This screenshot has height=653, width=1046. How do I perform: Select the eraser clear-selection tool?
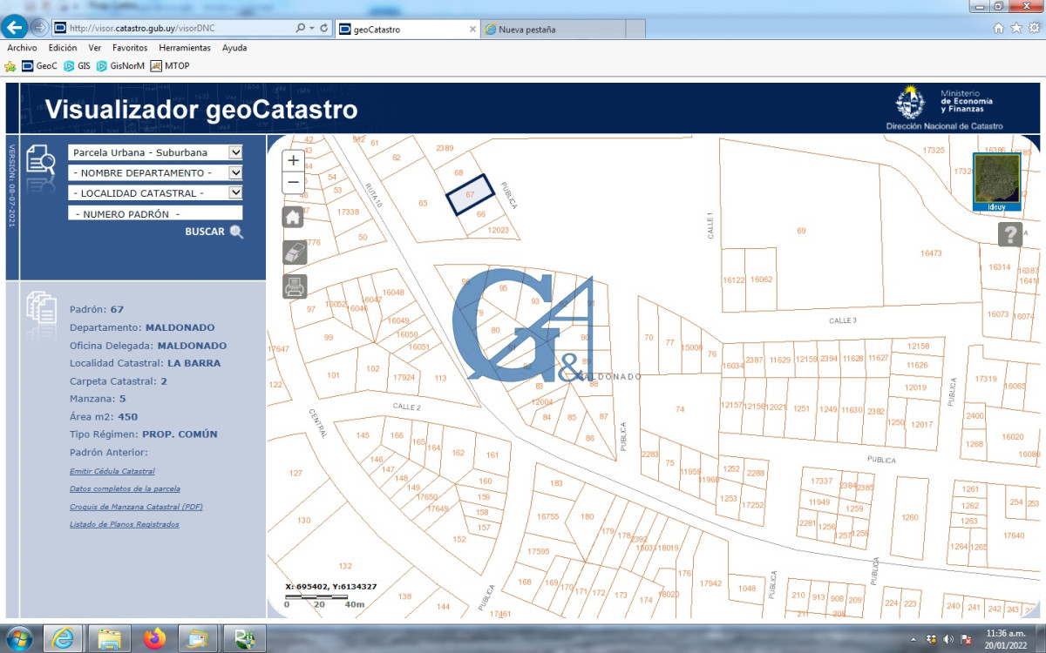(295, 252)
